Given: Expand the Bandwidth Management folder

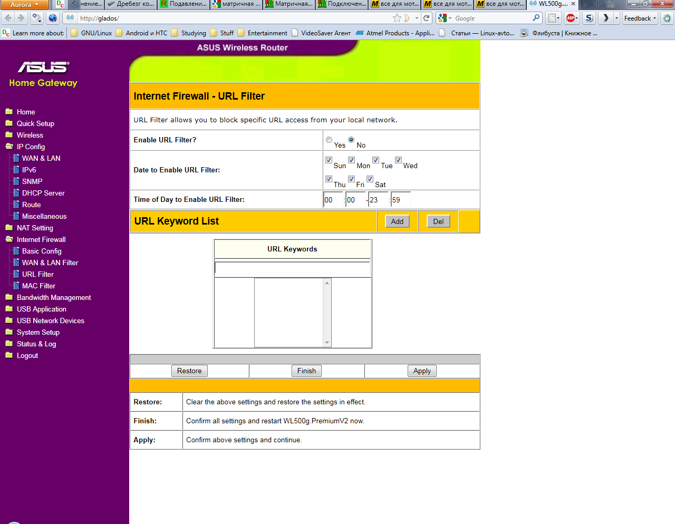Looking at the screenshot, I should pyautogui.click(x=54, y=297).
